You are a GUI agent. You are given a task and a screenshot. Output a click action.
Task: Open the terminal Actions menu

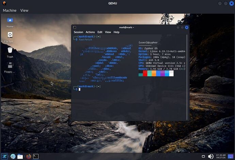point(90,32)
